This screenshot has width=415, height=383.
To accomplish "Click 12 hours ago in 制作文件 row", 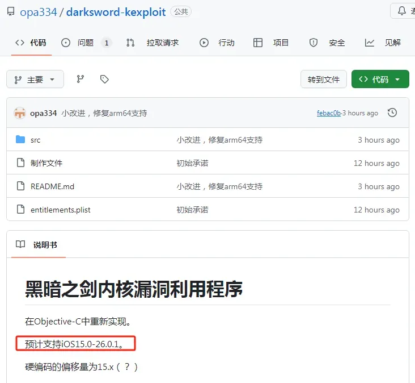I will tap(376, 163).
